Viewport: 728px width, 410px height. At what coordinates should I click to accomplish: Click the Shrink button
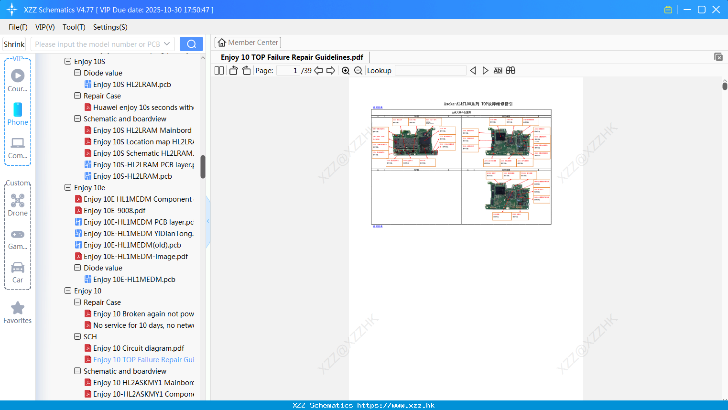pyautogui.click(x=14, y=44)
